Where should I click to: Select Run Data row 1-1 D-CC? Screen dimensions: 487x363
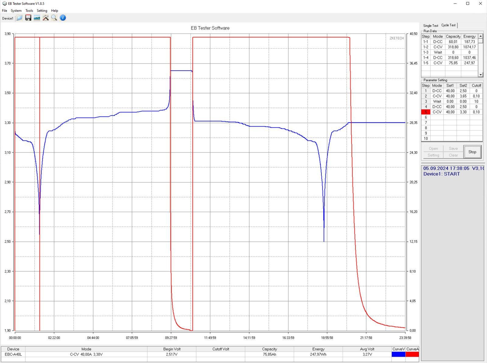(449, 42)
